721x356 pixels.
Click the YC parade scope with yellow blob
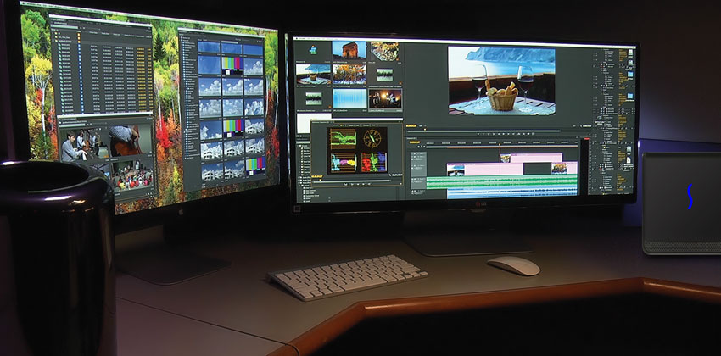point(343,162)
